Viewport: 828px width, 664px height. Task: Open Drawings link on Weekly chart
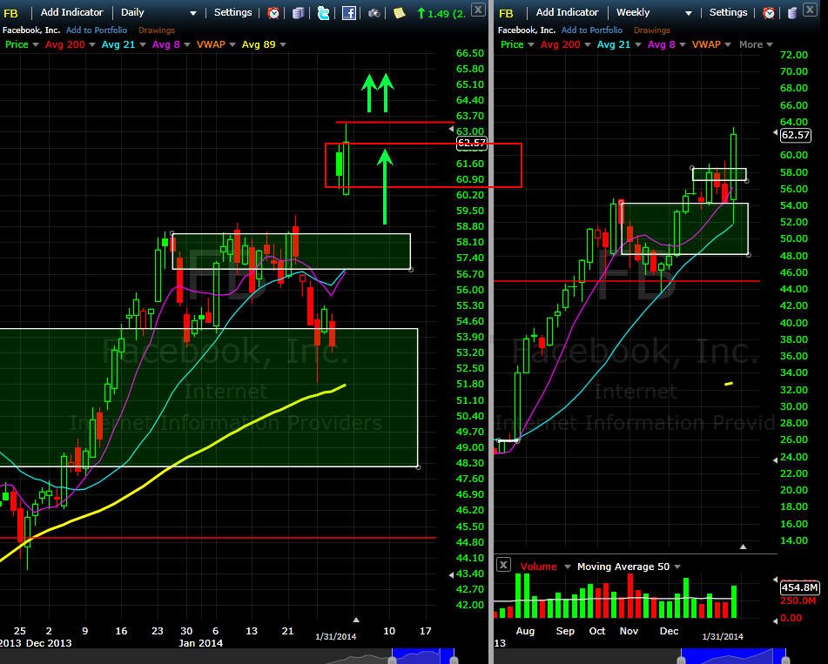[651, 30]
